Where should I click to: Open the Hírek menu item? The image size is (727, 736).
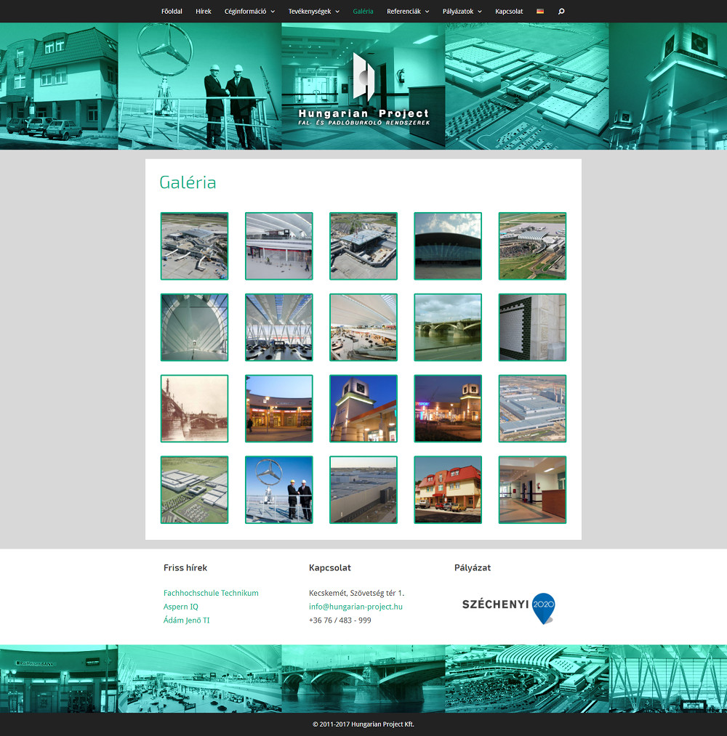coord(204,12)
